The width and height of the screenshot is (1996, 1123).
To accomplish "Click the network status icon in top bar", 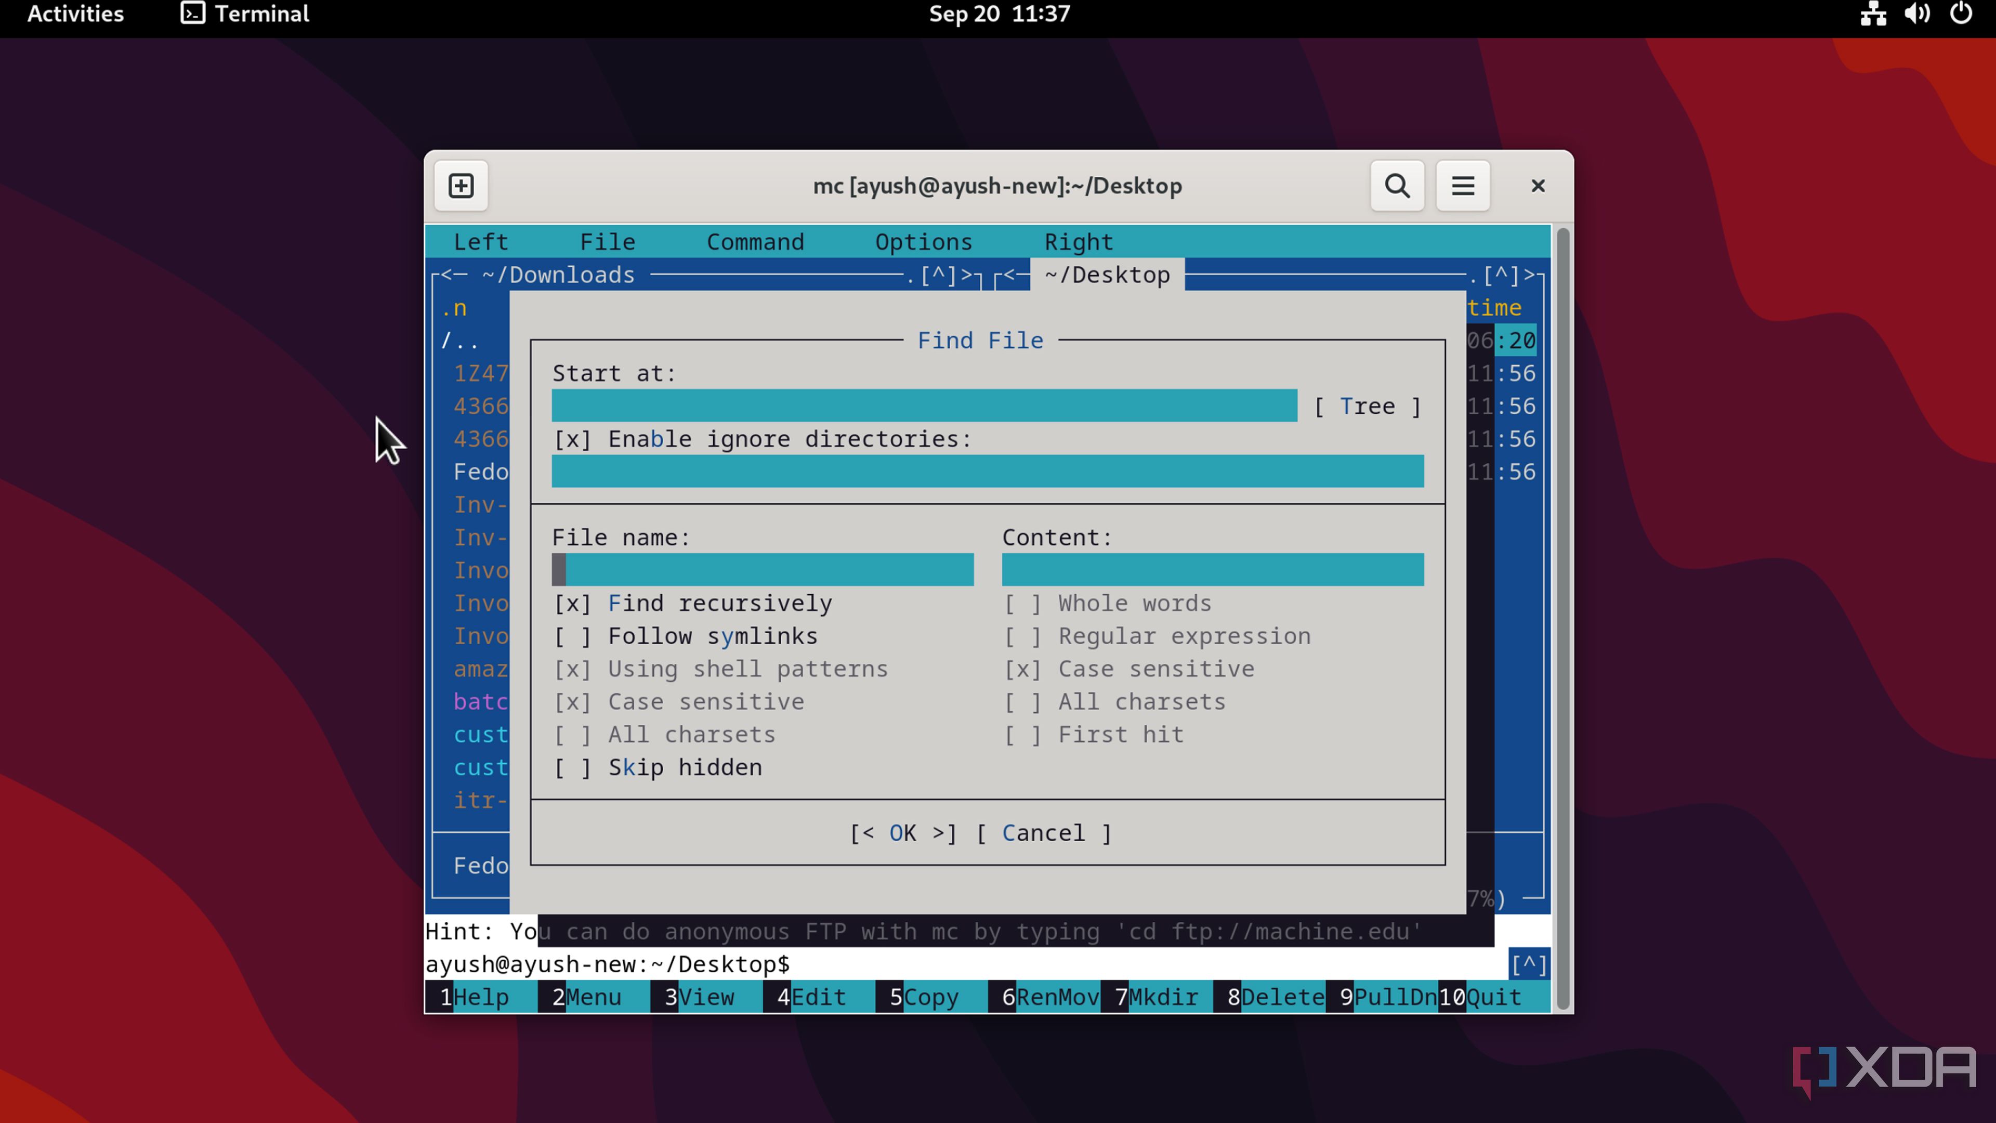I will pyautogui.click(x=1873, y=14).
